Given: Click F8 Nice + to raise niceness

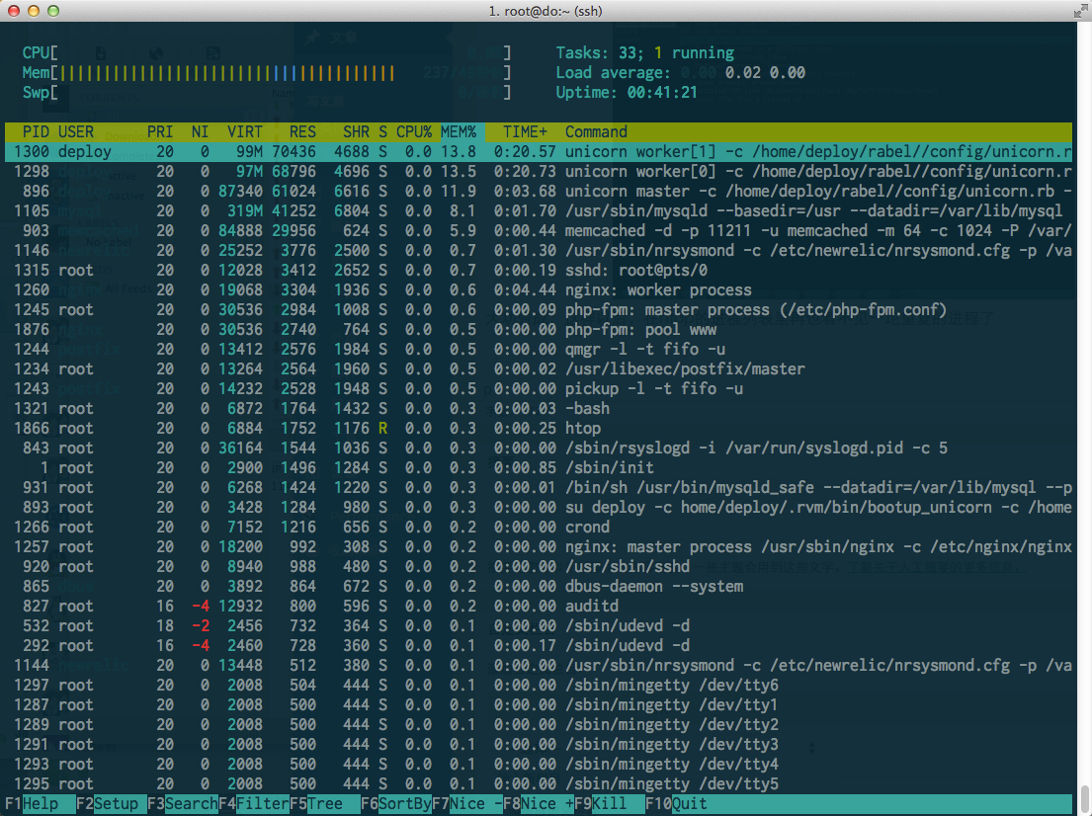Looking at the screenshot, I should [539, 803].
